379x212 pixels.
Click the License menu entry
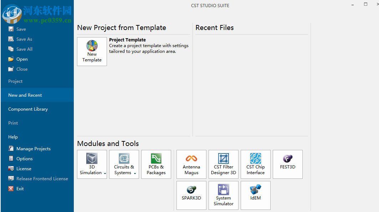pos(24,169)
